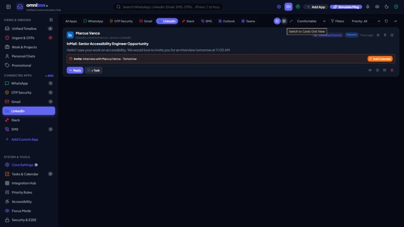Click mark-all-read double check icon
Screen dimensions: 404x227
[x=395, y=21]
